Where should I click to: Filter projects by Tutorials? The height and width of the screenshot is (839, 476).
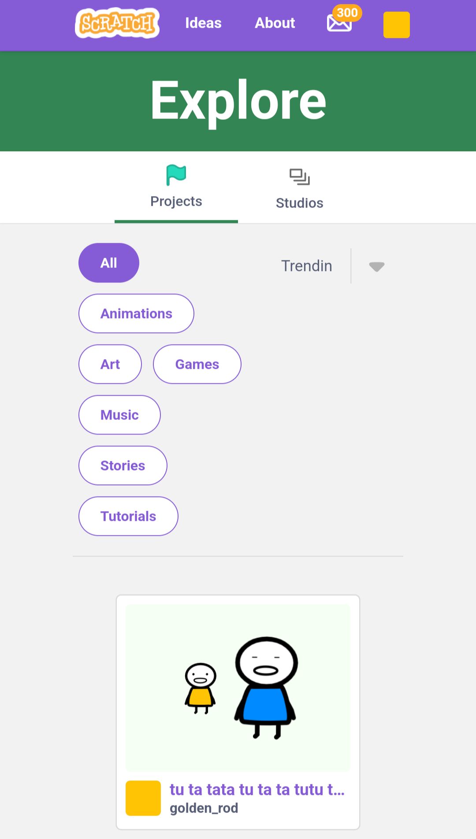(128, 516)
